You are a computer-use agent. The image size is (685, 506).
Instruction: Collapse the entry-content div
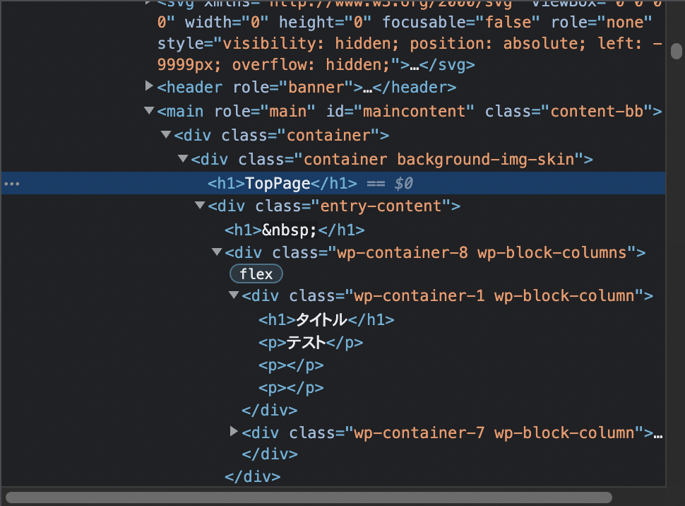tap(199, 205)
